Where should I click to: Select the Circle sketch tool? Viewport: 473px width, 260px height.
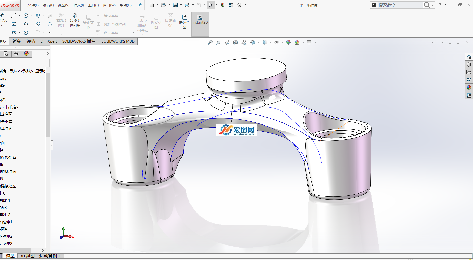tap(26, 16)
